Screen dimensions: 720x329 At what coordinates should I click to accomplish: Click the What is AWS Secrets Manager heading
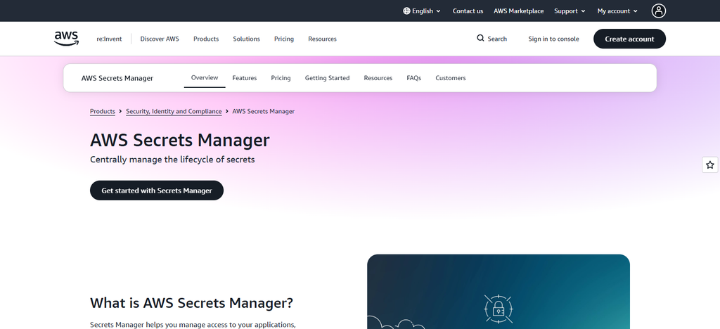coord(191,303)
